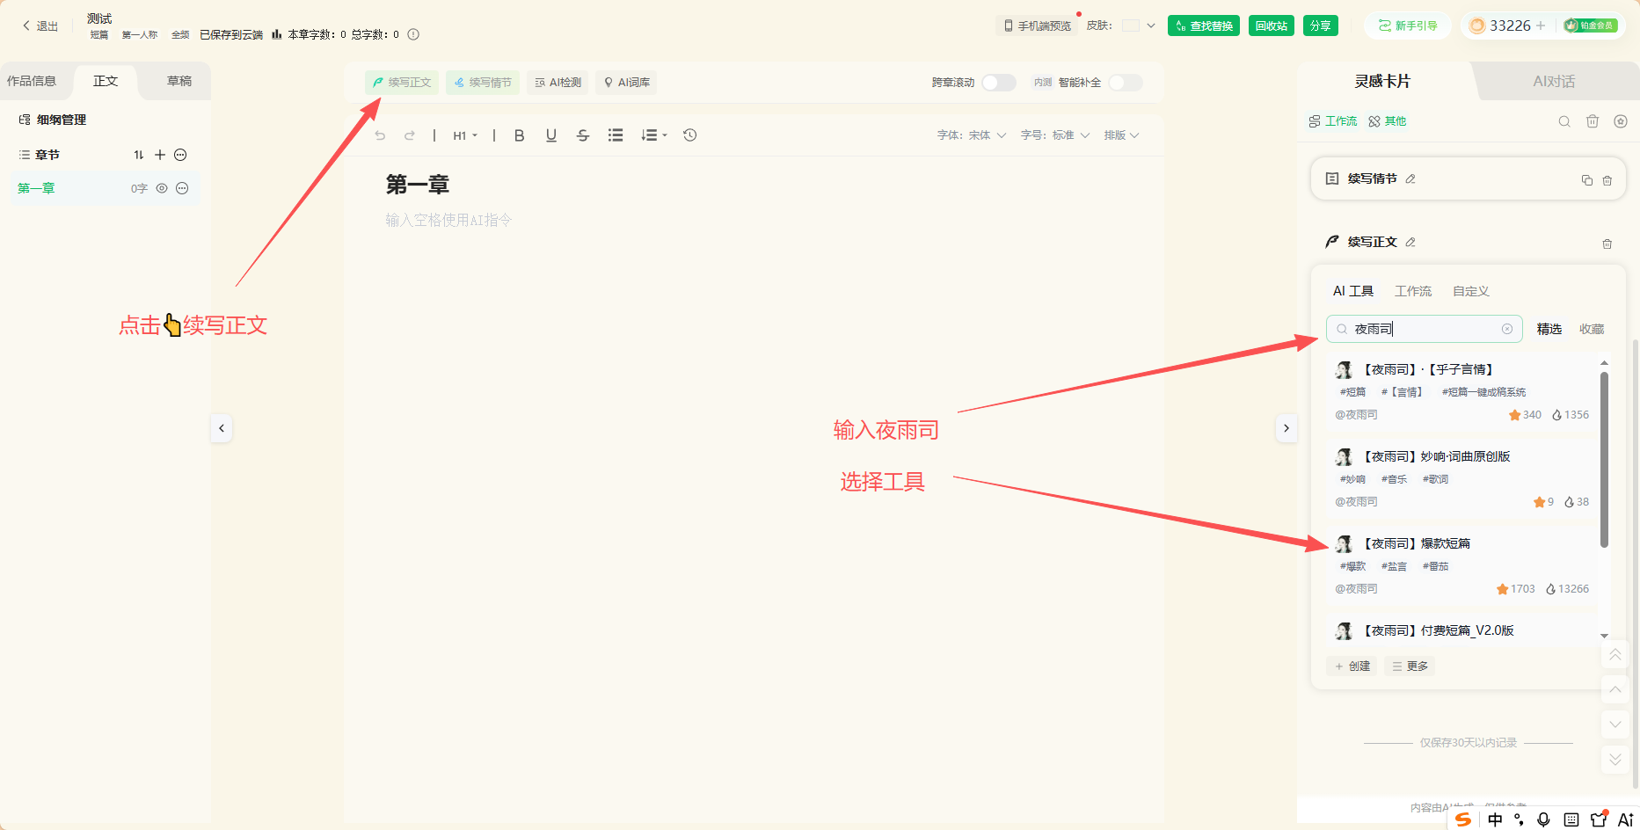Collapse the left sidebar panel
Screen dimensions: 1640x830
coord(222,428)
